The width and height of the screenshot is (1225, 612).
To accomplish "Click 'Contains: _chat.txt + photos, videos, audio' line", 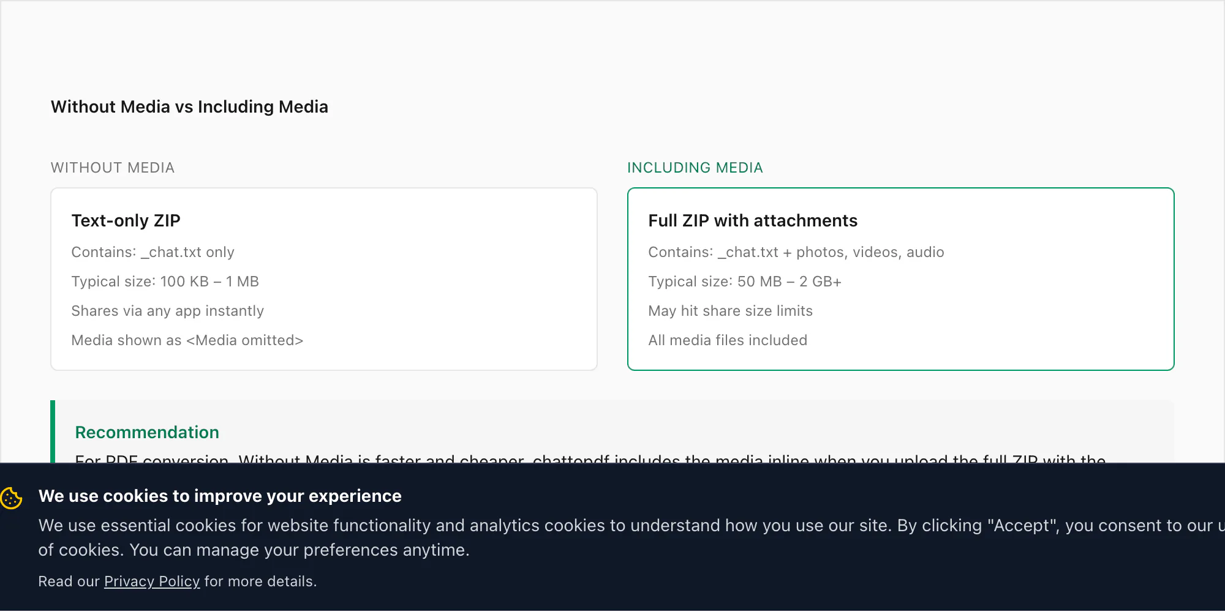I will click(796, 252).
